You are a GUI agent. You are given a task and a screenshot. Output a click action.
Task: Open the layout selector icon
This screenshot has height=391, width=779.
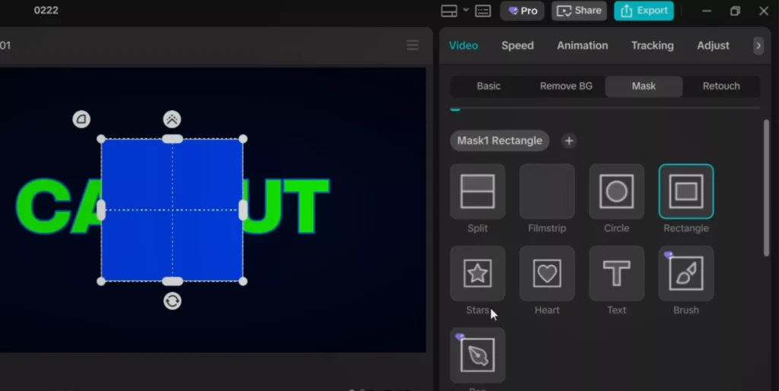coord(449,11)
